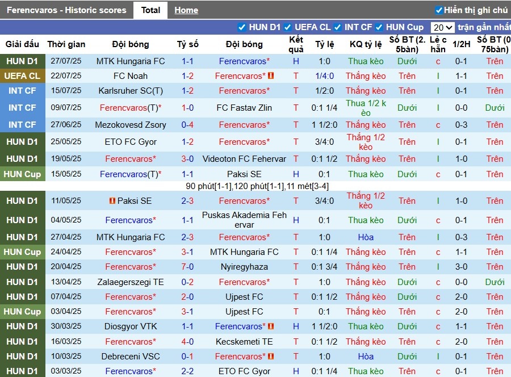Click Ferencvaros(T)* in the 09/07/25 row

pos(131,107)
